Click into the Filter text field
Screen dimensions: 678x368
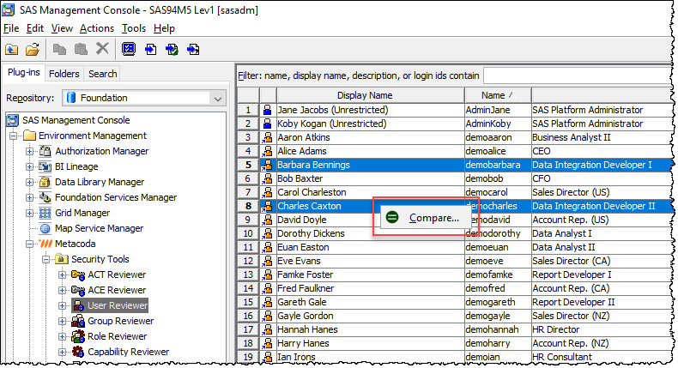(578, 75)
